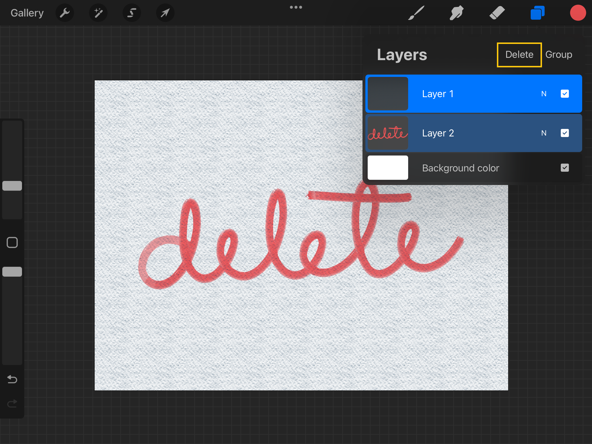Return to the Gallery
Image resolution: width=592 pixels, height=444 pixels.
click(x=27, y=13)
